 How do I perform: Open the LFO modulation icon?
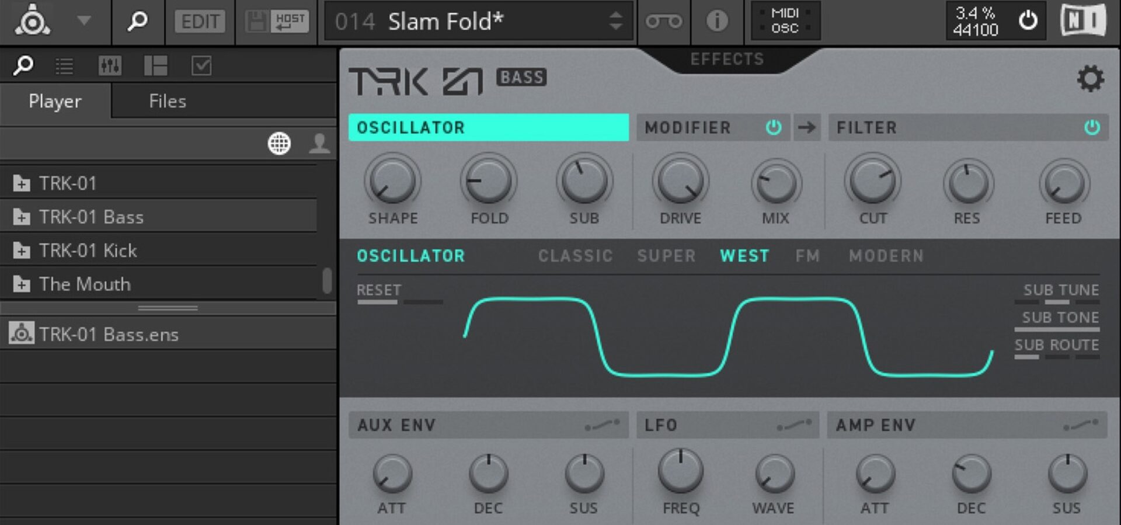pyautogui.click(x=794, y=425)
